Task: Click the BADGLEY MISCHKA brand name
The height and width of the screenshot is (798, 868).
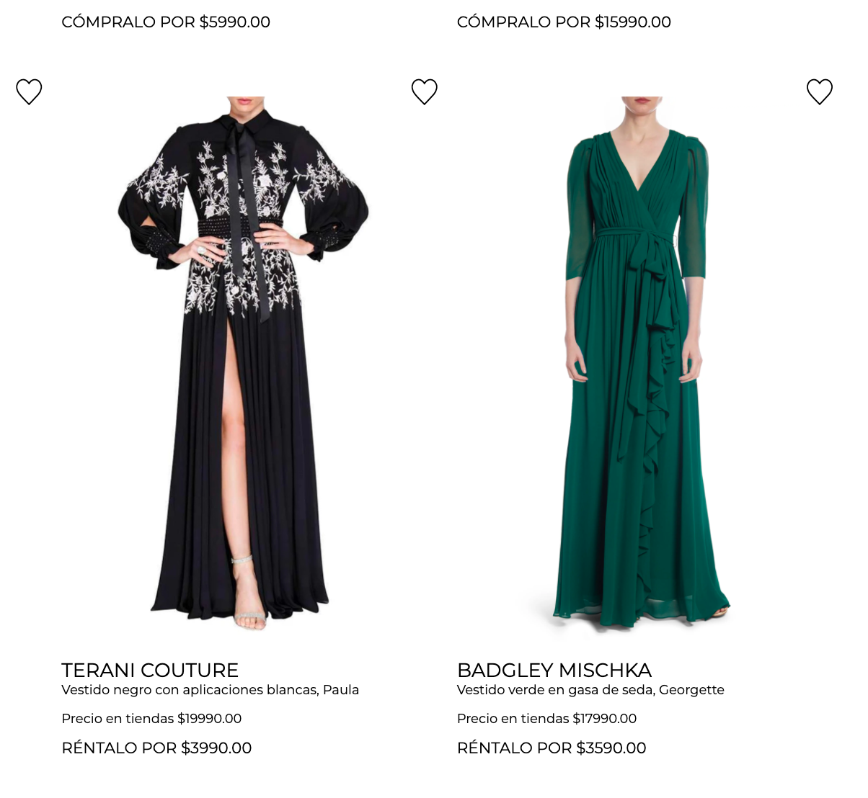Action: pyautogui.click(x=554, y=670)
